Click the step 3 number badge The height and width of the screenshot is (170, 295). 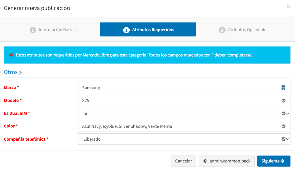[x=222, y=30]
